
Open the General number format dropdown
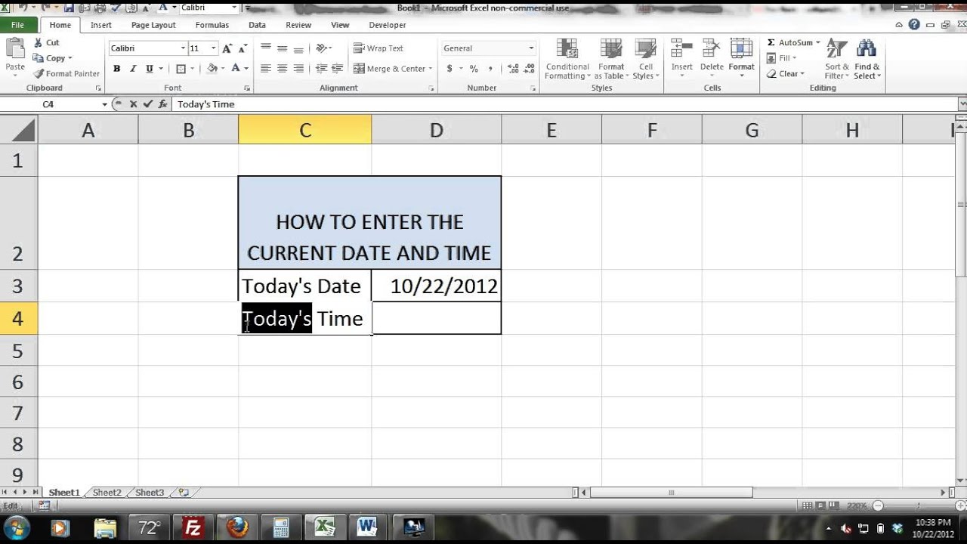pyautogui.click(x=531, y=48)
